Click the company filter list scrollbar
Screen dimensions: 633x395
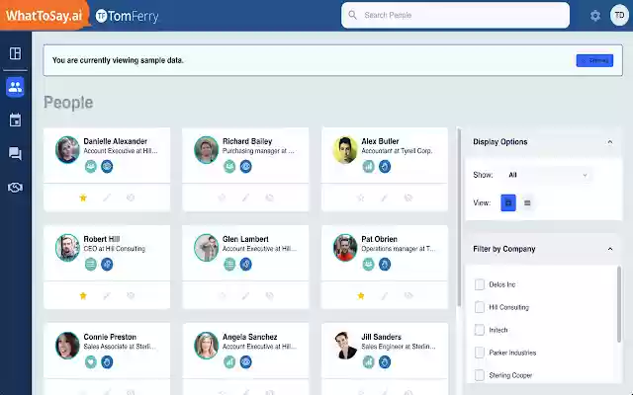pos(619,304)
